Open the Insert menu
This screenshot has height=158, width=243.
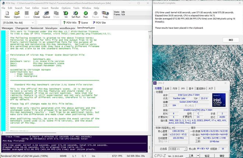tap(45, 8)
